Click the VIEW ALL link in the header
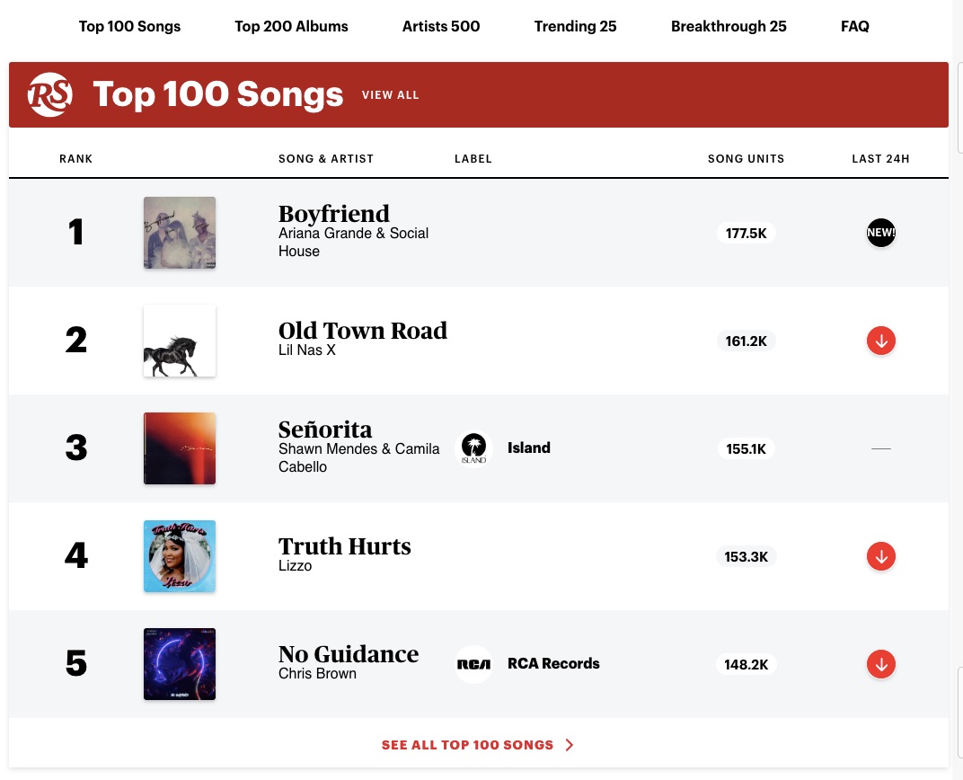963x780 pixels. pyautogui.click(x=390, y=95)
